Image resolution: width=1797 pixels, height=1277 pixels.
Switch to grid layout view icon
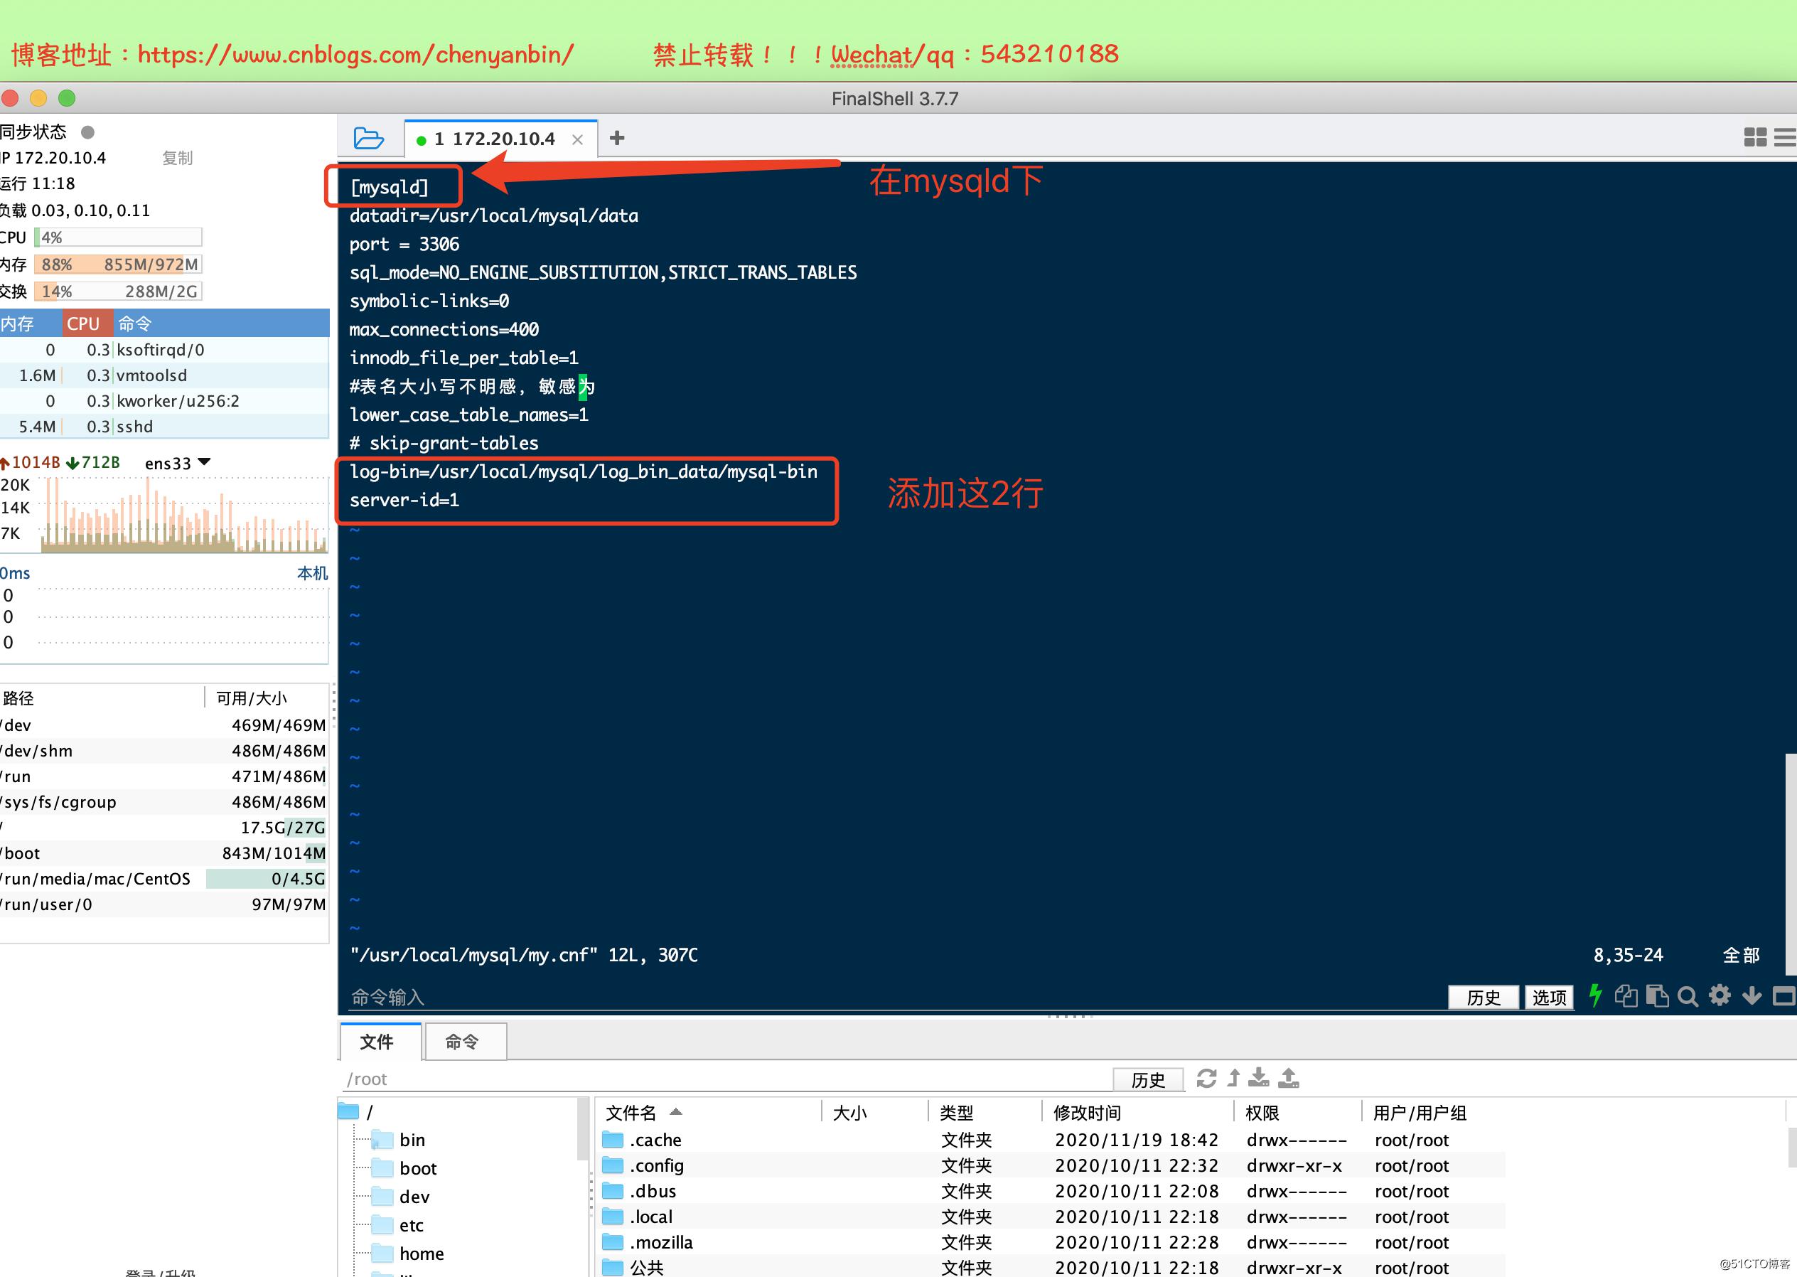point(1754,138)
